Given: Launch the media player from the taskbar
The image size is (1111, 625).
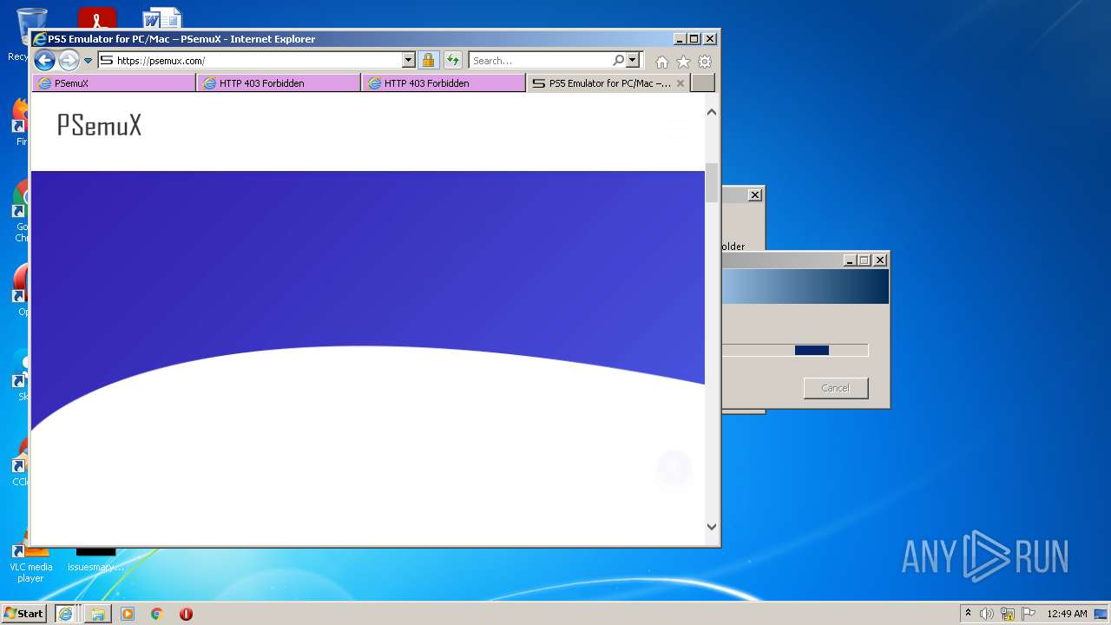Looking at the screenshot, I should 128,614.
